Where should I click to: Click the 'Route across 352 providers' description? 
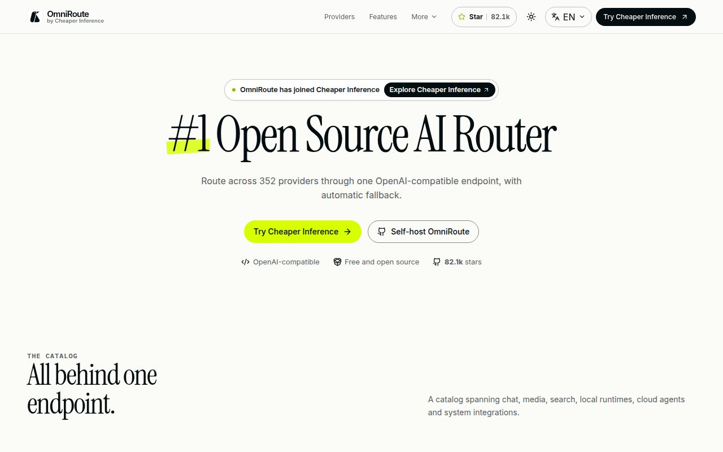click(x=361, y=188)
